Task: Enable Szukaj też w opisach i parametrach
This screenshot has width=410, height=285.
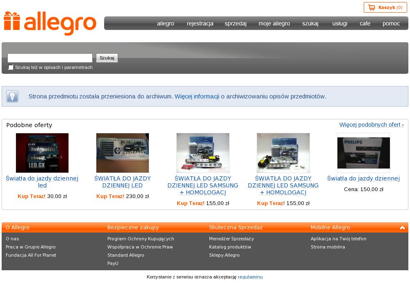Action: 11,67
